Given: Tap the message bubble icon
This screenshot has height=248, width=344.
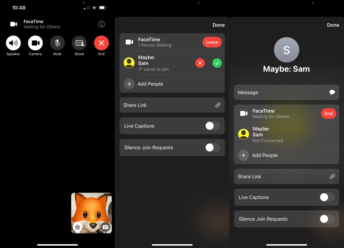Looking at the screenshot, I should pos(332,92).
